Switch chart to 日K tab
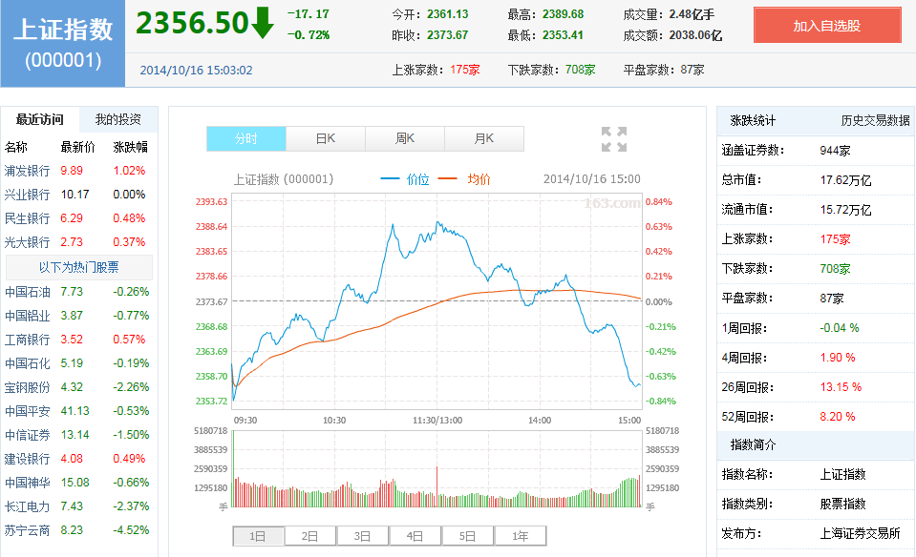The width and height of the screenshot is (916, 557). pyautogui.click(x=326, y=138)
